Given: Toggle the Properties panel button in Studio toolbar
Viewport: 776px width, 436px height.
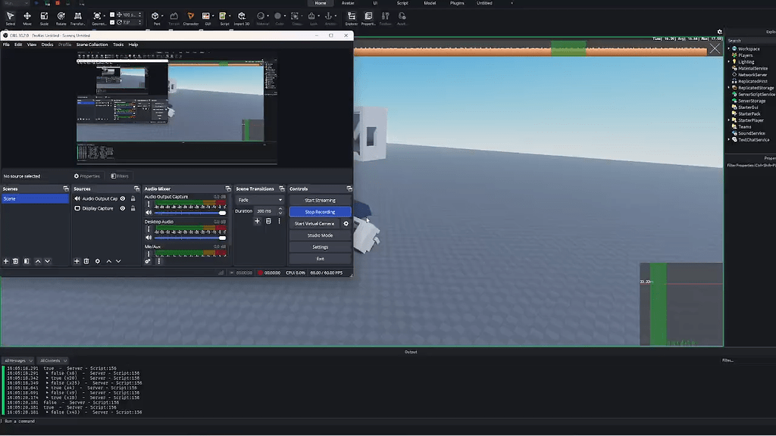Looking at the screenshot, I should point(368,18).
